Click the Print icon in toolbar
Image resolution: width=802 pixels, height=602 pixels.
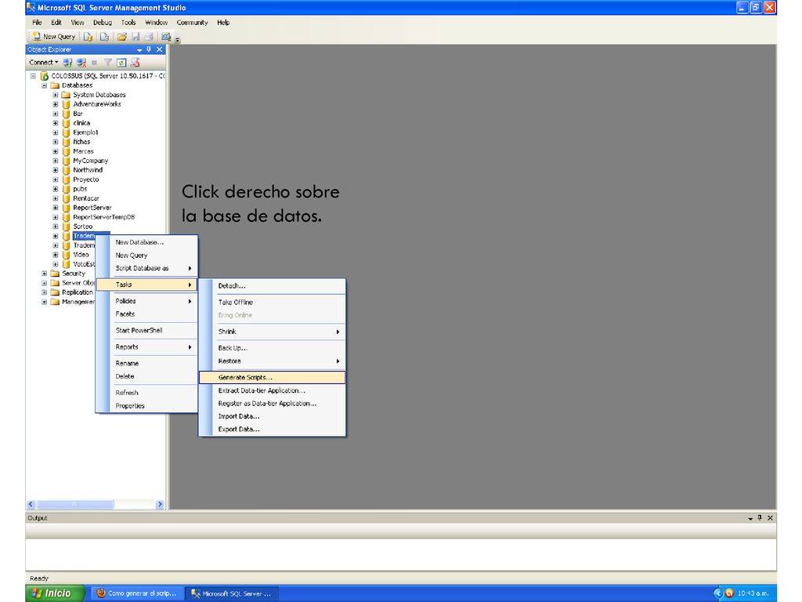point(149,37)
